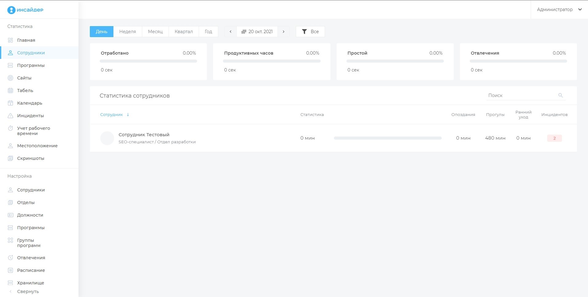Go to previous day arrow
The image size is (588, 297).
click(x=231, y=32)
